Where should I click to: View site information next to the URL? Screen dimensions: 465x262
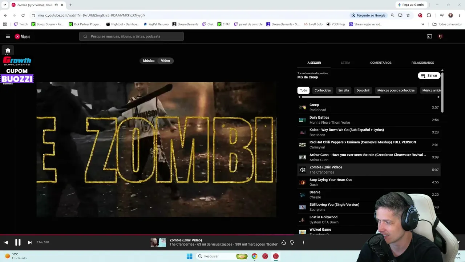33,15
